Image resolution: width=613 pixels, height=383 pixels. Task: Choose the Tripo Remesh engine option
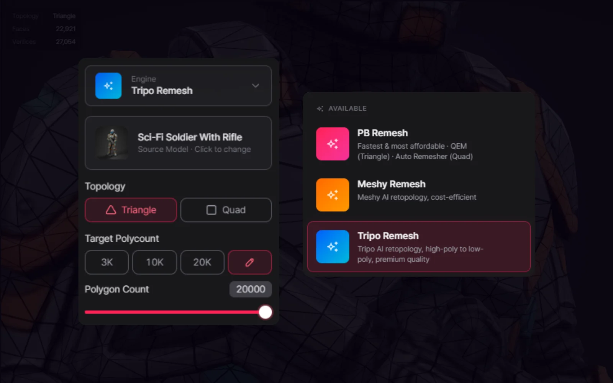pos(419,247)
